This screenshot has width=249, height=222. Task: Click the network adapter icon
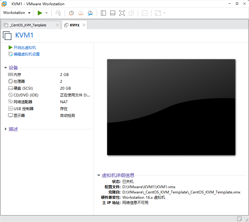[x=10, y=102]
